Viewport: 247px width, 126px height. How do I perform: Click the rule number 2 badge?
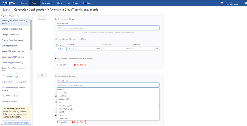pos(42,75)
